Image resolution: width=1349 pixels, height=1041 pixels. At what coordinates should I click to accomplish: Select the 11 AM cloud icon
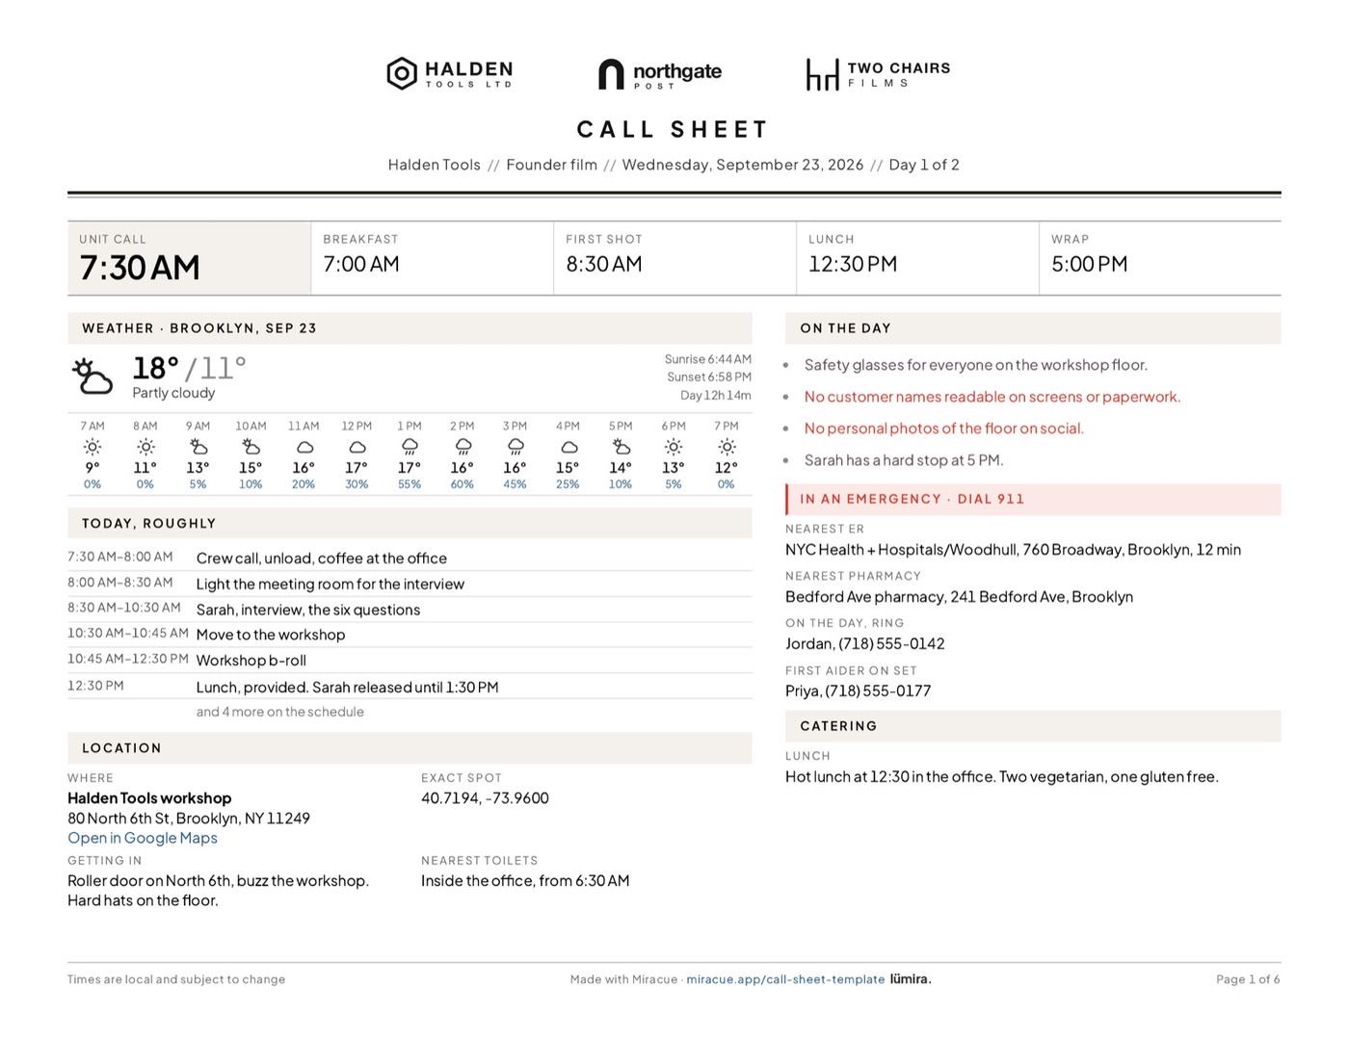(x=304, y=447)
